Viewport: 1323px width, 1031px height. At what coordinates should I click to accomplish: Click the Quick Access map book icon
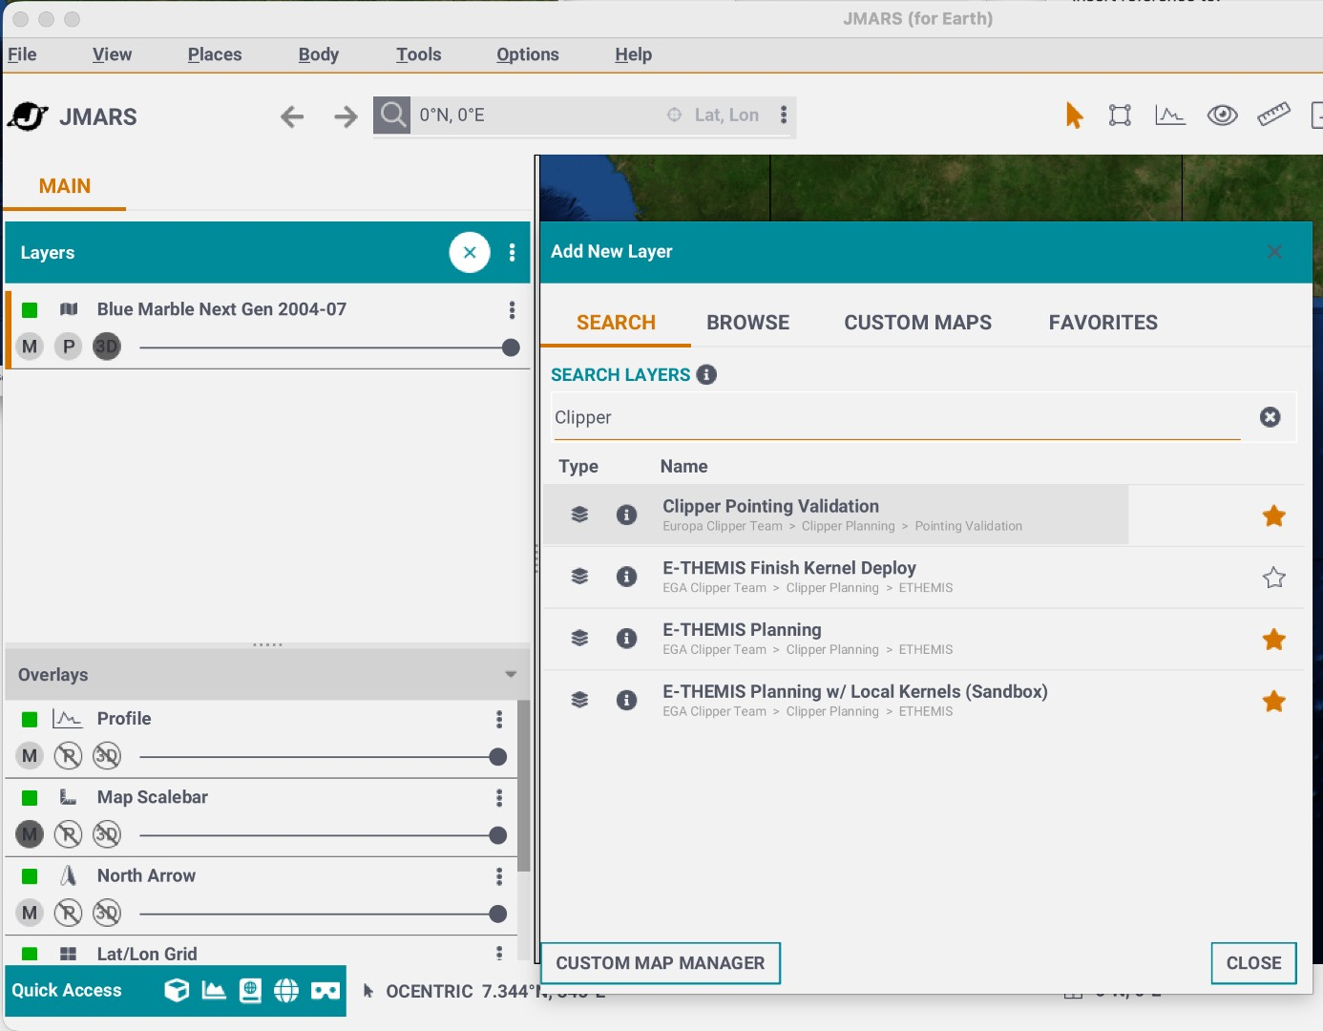coord(250,990)
